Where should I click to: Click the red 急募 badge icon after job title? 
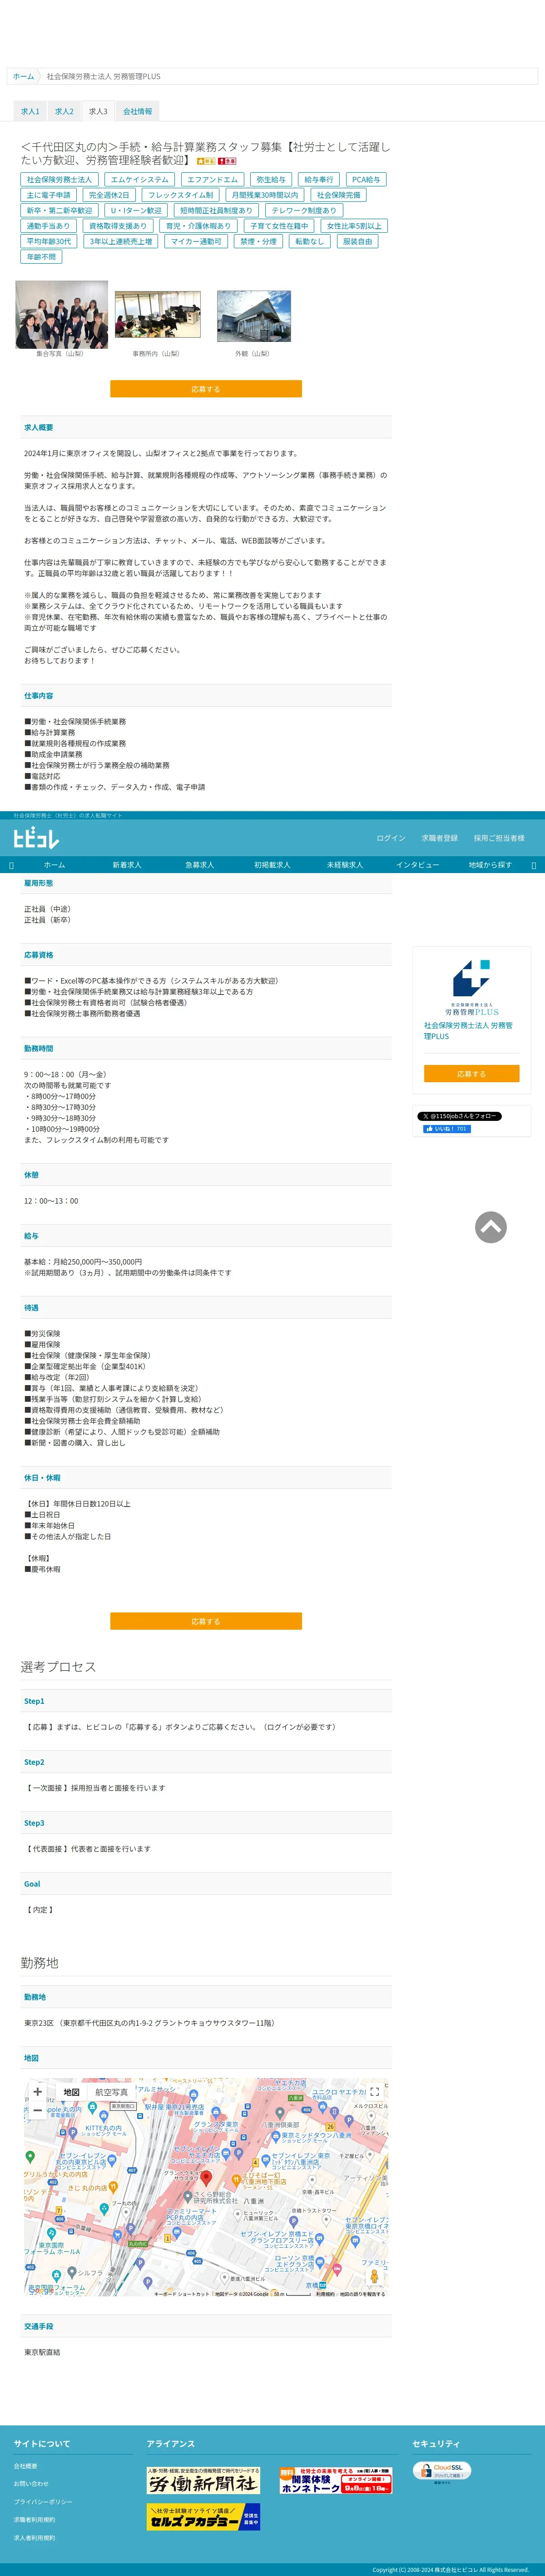tap(227, 161)
